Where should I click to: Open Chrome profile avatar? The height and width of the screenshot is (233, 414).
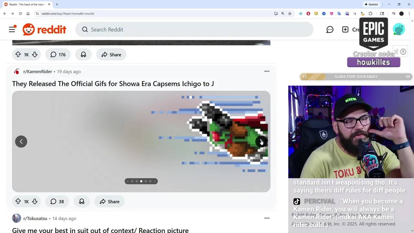tap(401, 14)
